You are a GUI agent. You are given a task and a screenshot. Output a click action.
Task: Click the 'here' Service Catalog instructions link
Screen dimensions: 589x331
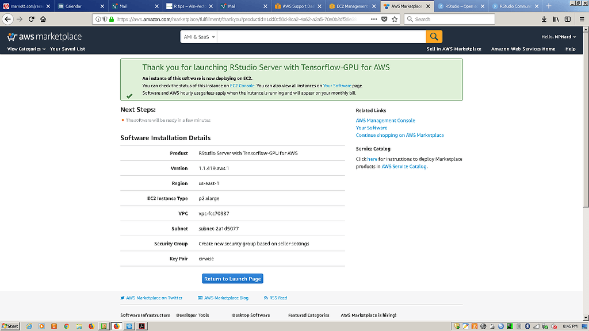tap(372, 159)
